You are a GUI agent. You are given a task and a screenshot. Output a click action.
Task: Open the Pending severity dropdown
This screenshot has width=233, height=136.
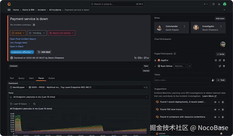click(37, 33)
